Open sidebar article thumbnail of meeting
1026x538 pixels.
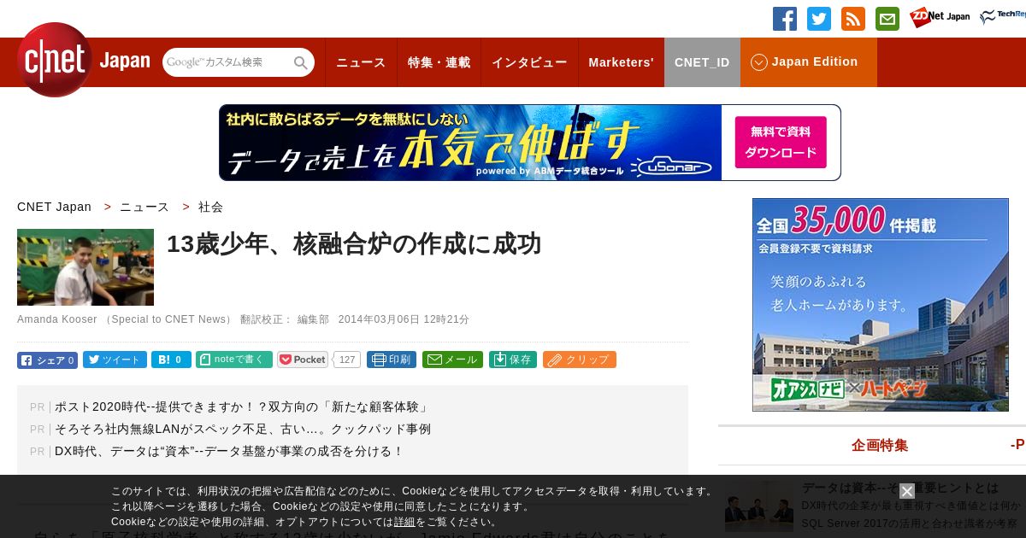coord(759,506)
